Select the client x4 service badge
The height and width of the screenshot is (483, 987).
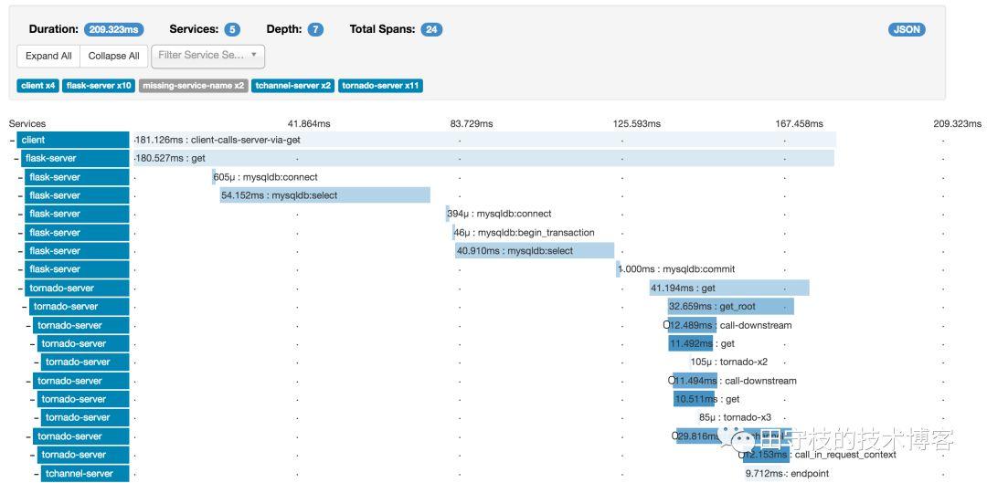[38, 86]
